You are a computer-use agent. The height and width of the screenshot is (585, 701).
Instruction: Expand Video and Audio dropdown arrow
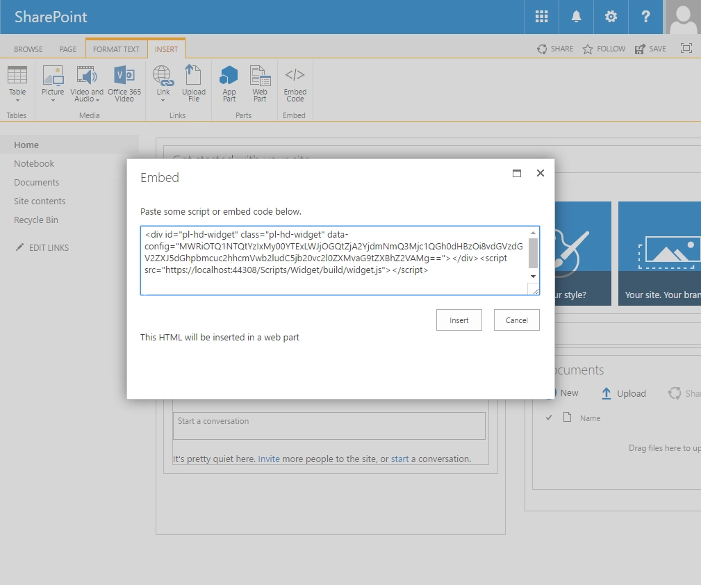click(97, 100)
